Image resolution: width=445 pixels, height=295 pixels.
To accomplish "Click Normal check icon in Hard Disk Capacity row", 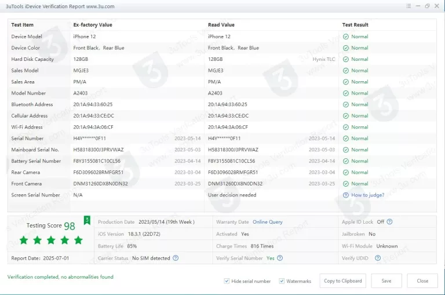I will (x=346, y=59).
